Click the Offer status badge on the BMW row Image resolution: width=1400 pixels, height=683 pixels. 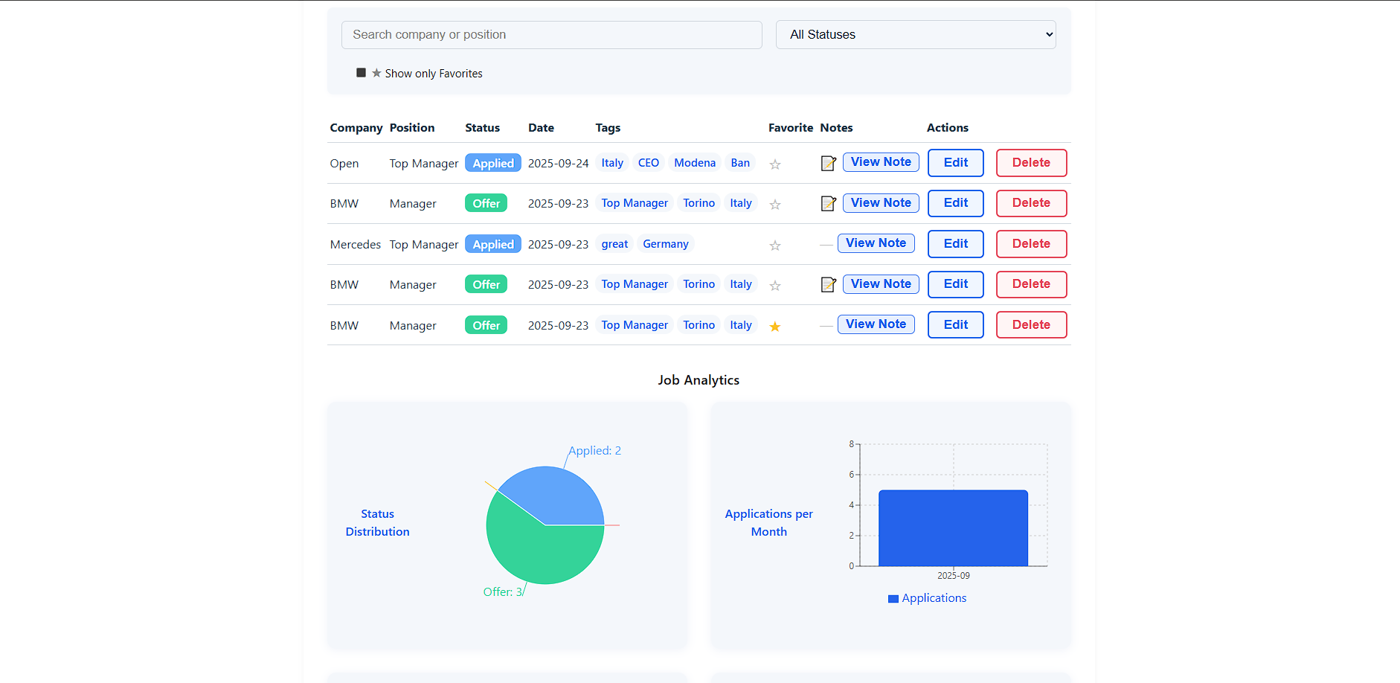486,202
